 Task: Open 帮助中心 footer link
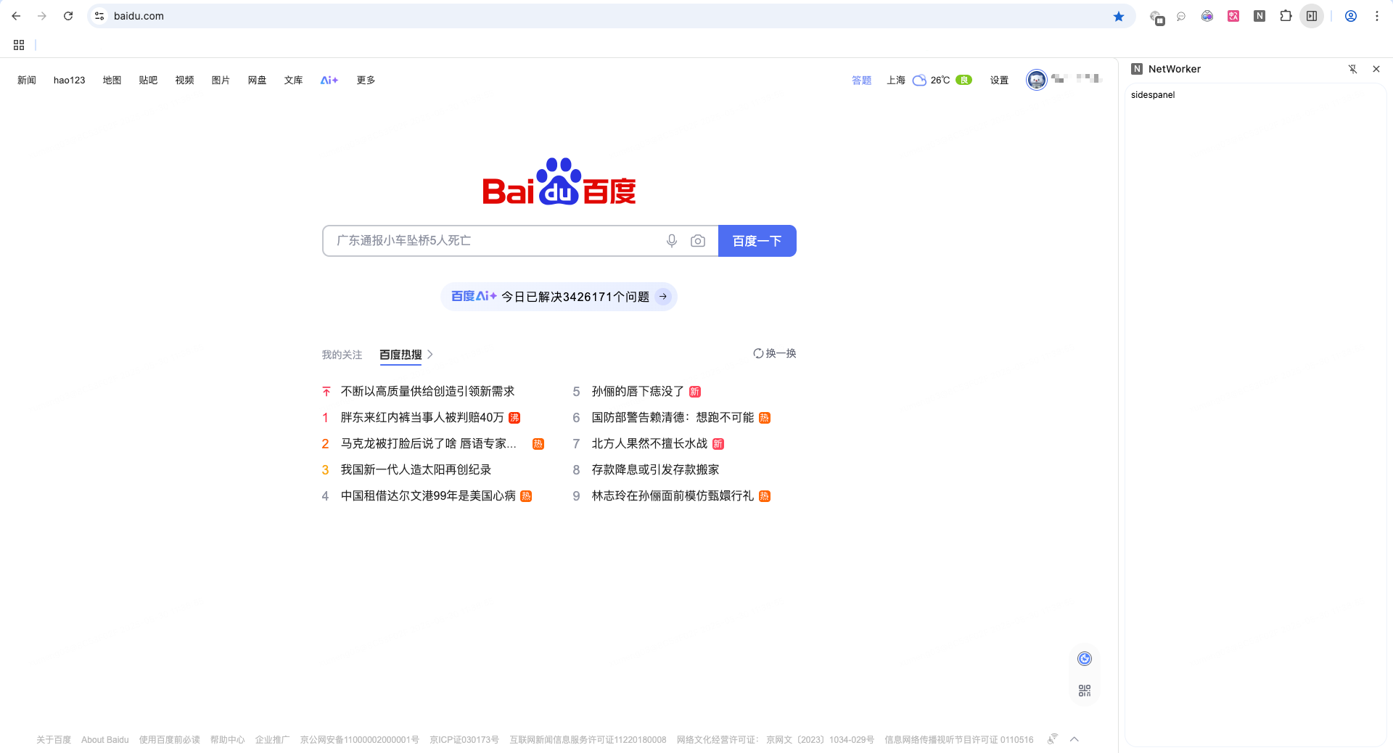coord(228,740)
